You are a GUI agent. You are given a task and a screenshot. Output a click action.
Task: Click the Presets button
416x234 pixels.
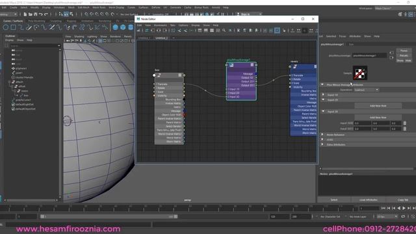[x=404, y=55]
